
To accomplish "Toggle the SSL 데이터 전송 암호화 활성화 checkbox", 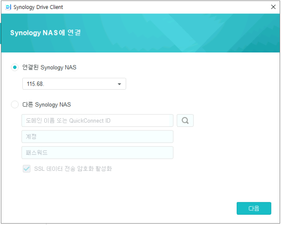I will coord(27,169).
